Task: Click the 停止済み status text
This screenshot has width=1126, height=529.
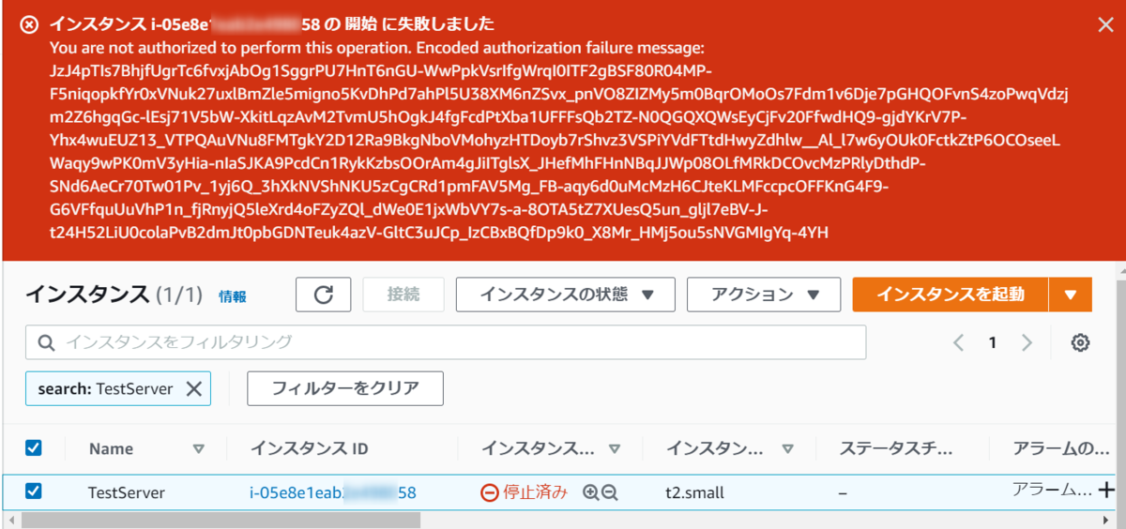Action: coord(536,492)
